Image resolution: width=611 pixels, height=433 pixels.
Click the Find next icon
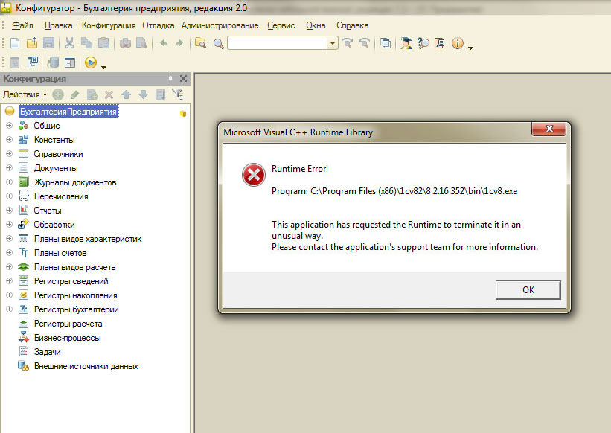[x=348, y=43]
